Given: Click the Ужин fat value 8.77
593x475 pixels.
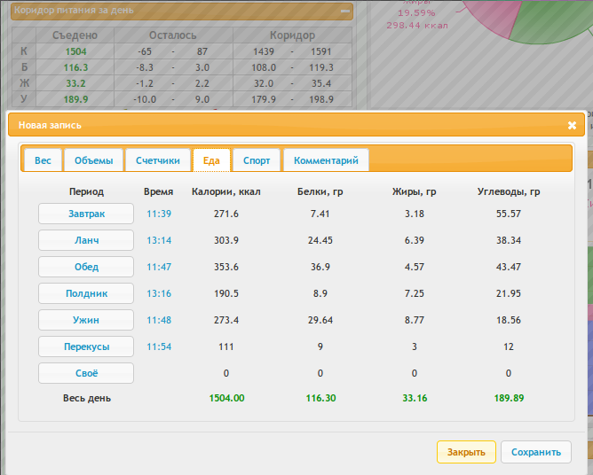Looking at the screenshot, I should coord(415,320).
